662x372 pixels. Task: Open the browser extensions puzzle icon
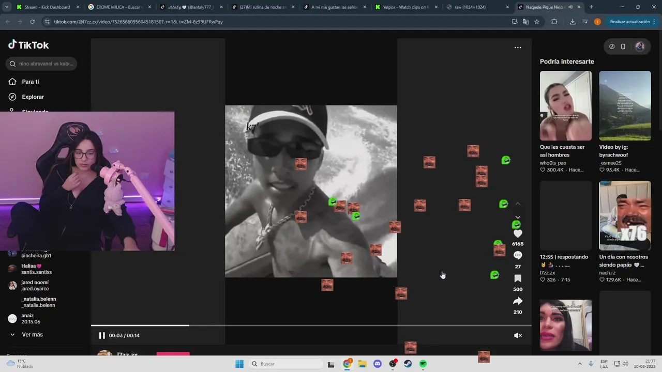554,22
